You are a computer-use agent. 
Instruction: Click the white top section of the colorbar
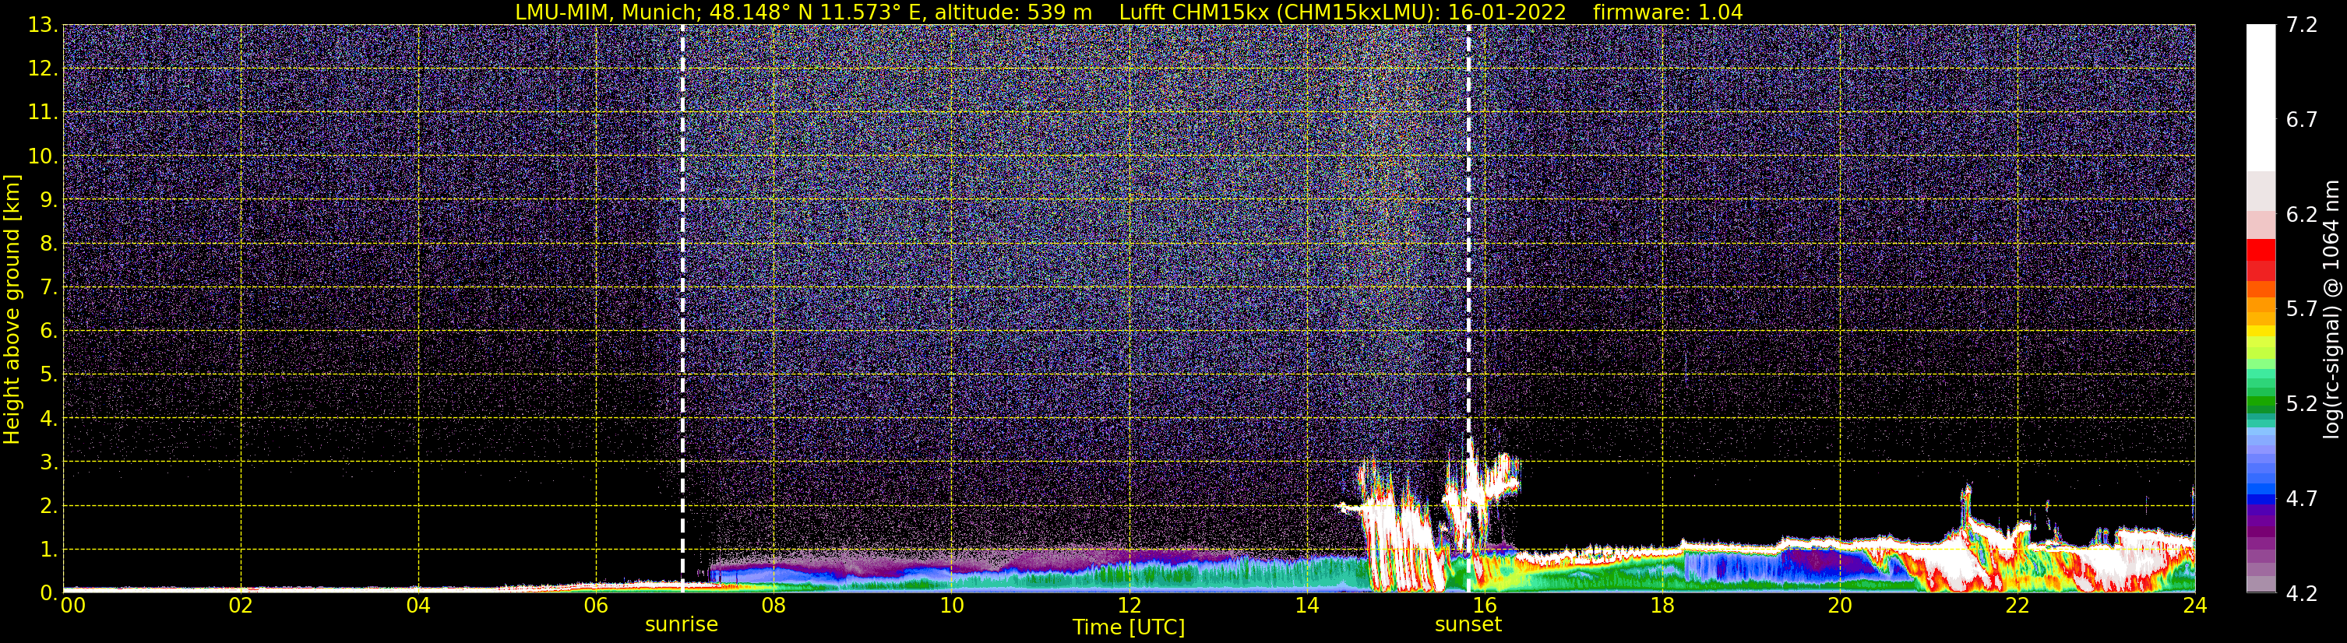click(2261, 97)
